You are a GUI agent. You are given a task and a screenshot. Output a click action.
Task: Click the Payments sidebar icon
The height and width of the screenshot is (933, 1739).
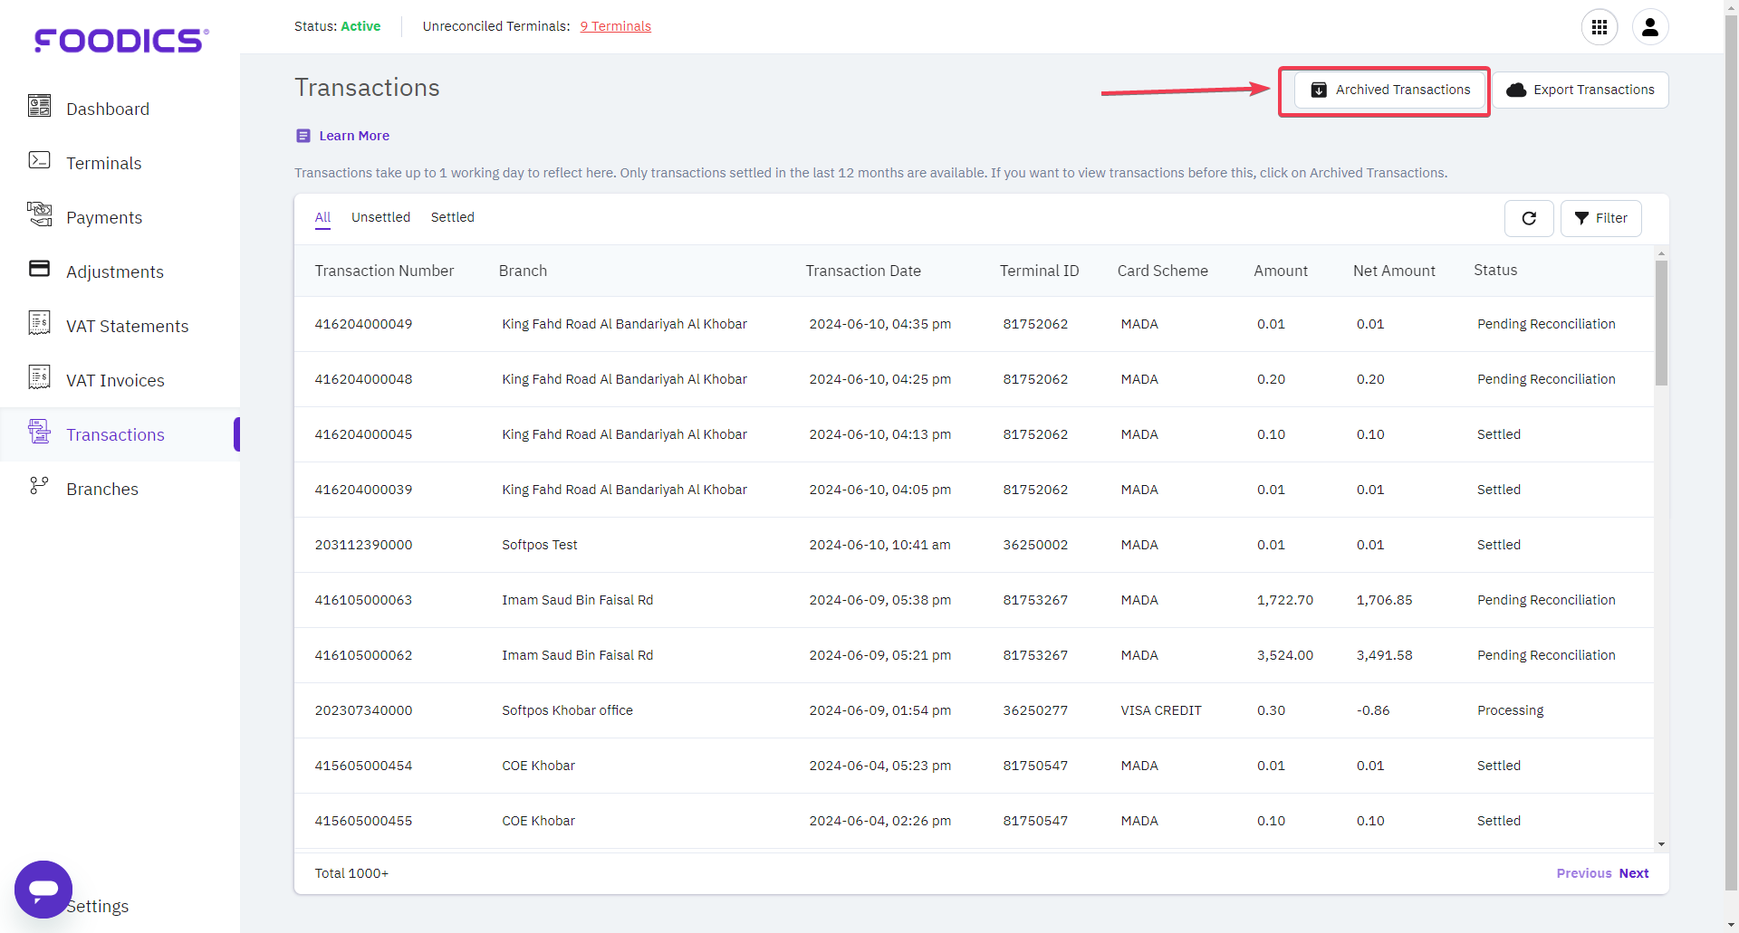[39, 214]
